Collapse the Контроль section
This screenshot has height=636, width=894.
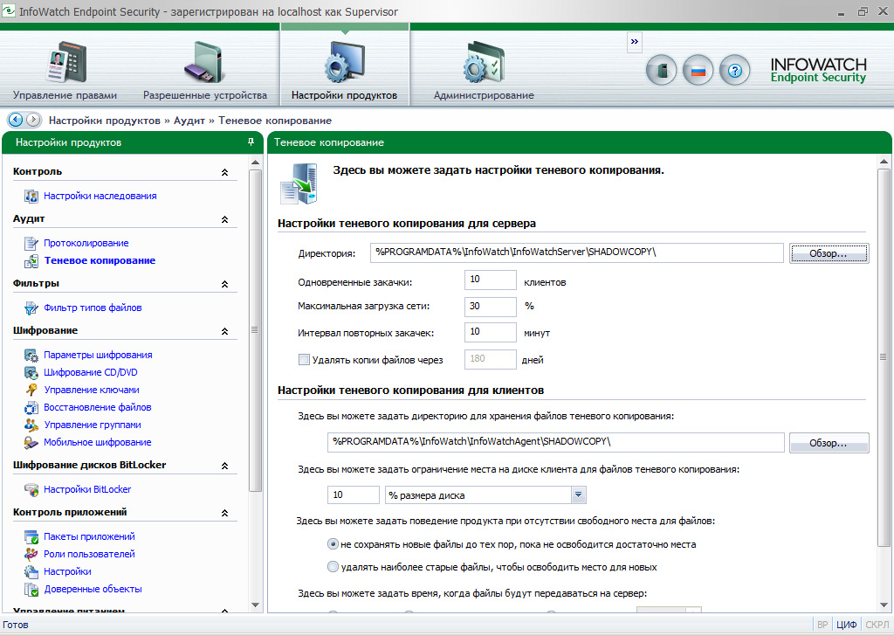coord(224,172)
